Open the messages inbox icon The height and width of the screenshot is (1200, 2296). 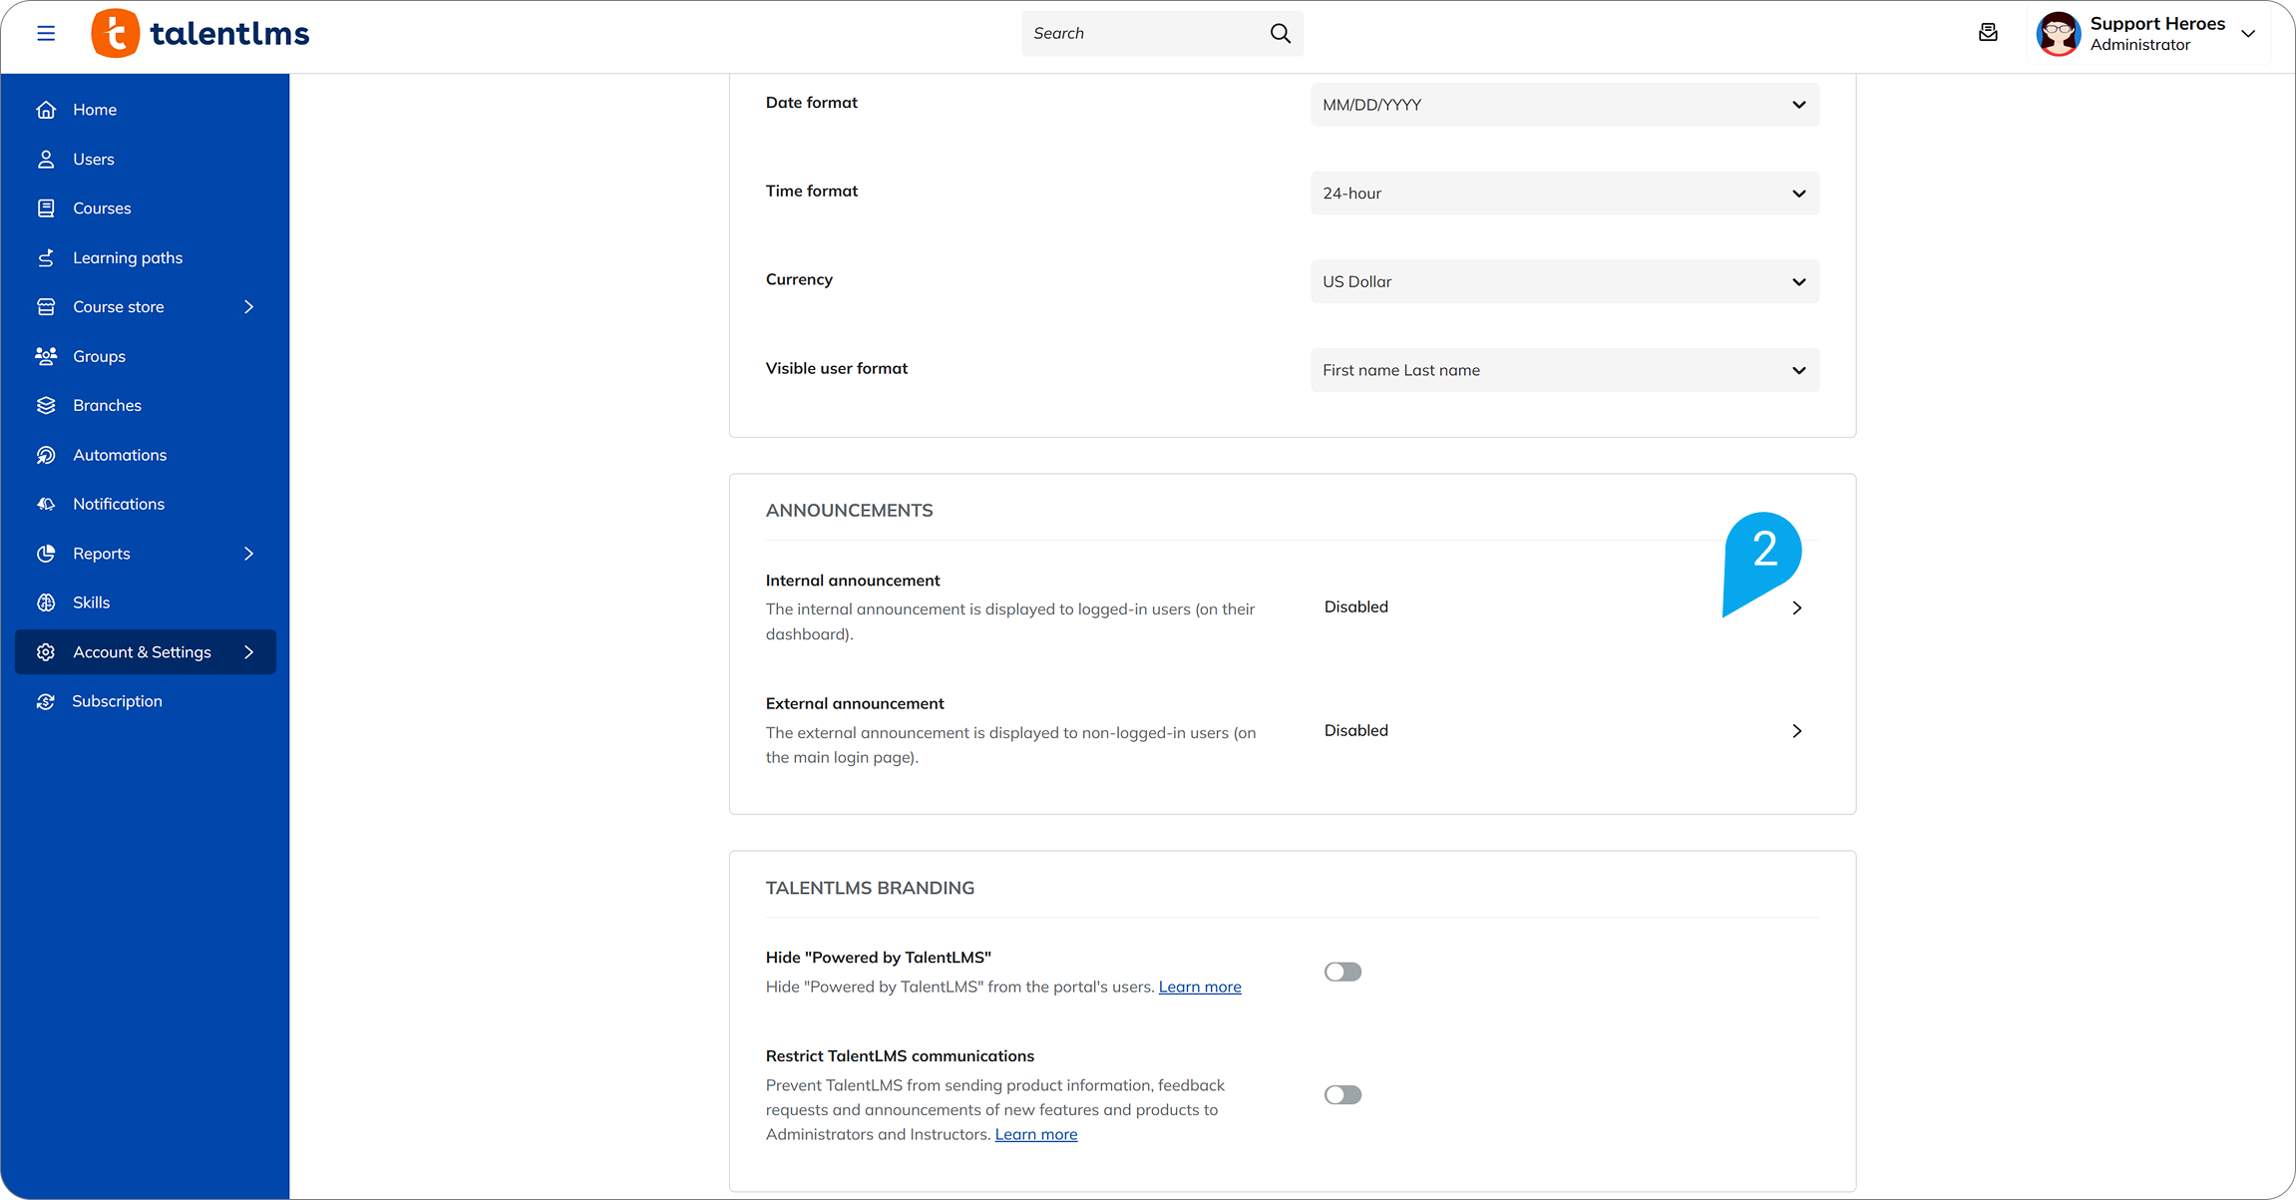tap(1988, 33)
